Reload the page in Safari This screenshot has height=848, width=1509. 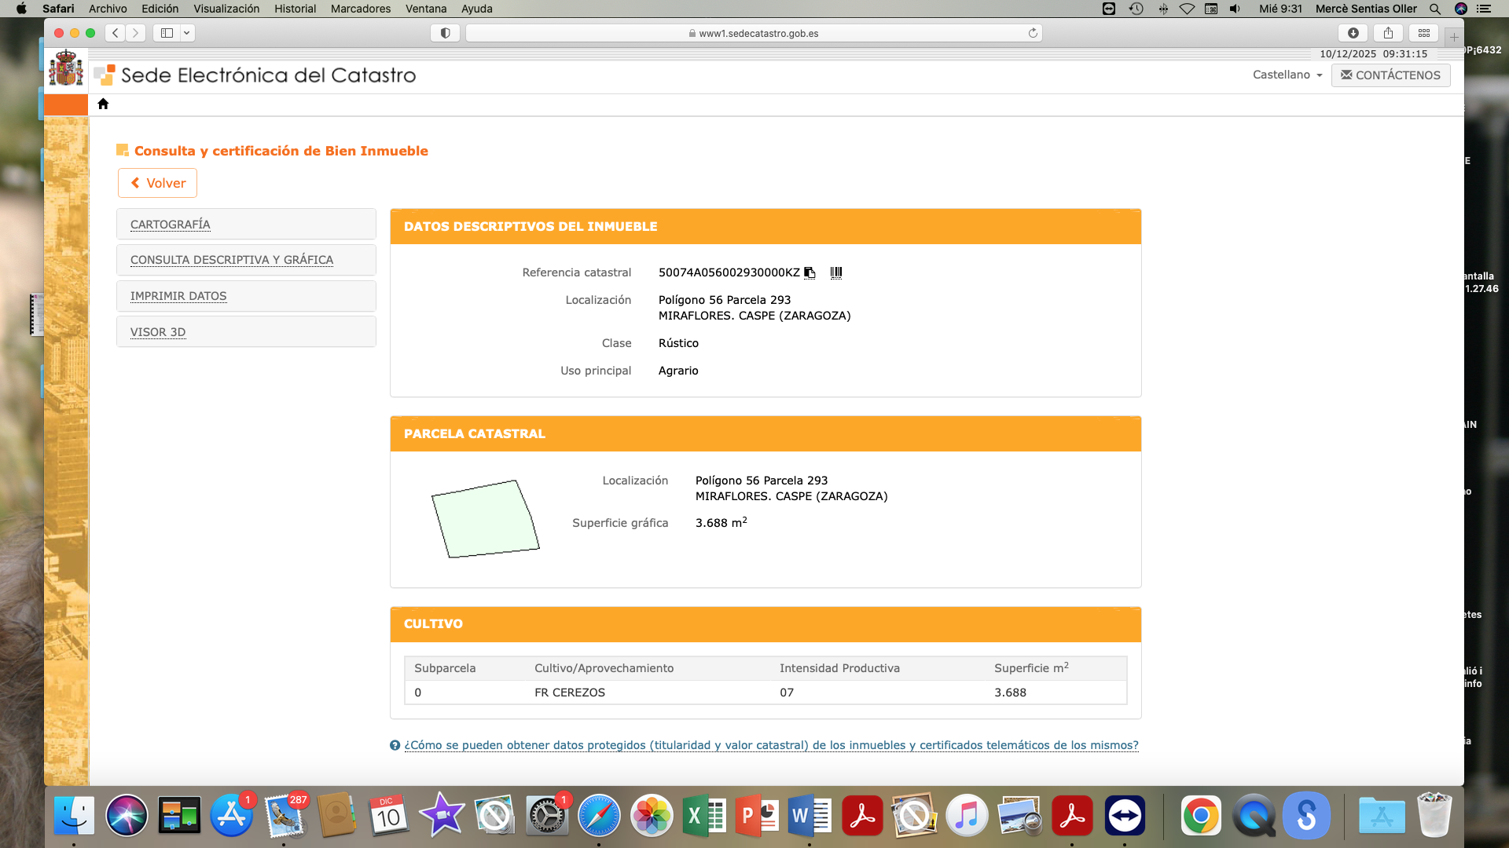pyautogui.click(x=1033, y=33)
